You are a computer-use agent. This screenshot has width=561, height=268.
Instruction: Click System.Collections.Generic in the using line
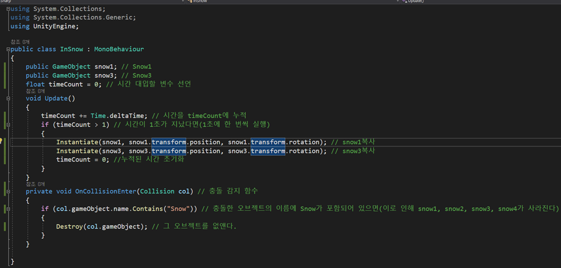point(83,17)
